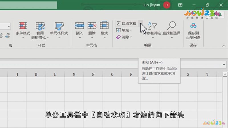Expand the Conditional Formatting dropdown chevron
This screenshot has height=128, width=228.
pos(23,38)
